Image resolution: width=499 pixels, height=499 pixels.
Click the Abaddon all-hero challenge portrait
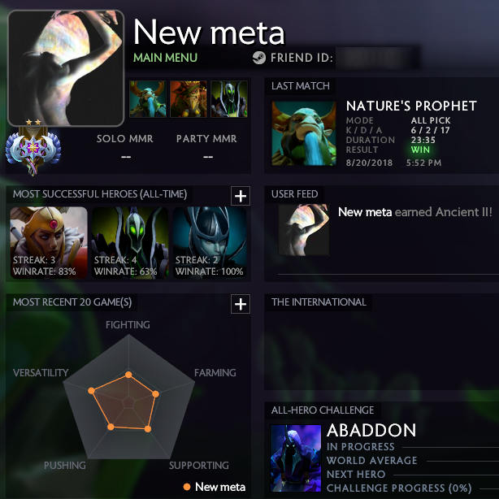coord(296,458)
